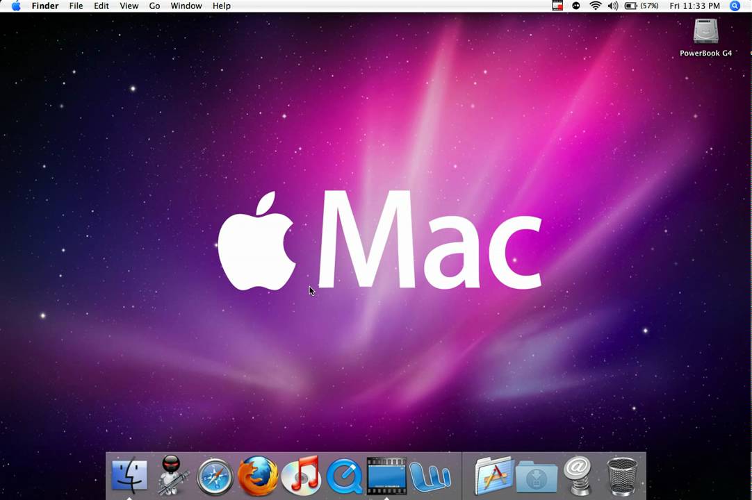Open the File menu
The height and width of the screenshot is (500, 752).
point(76,6)
